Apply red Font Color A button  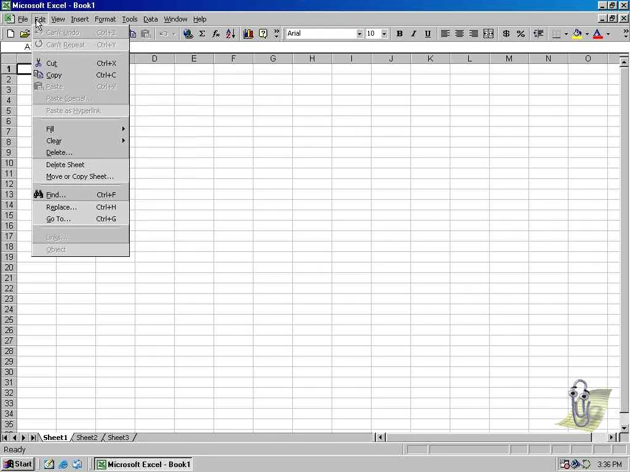[x=598, y=34]
